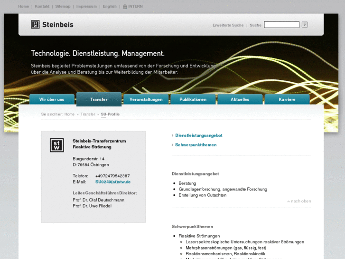The image size is (345, 259).
Task: Click the Schwerpunktthemen section heading
Action: pos(192,226)
